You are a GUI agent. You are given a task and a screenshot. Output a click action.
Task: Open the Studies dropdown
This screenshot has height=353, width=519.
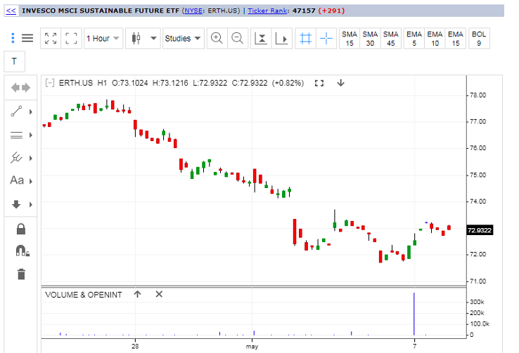click(183, 39)
